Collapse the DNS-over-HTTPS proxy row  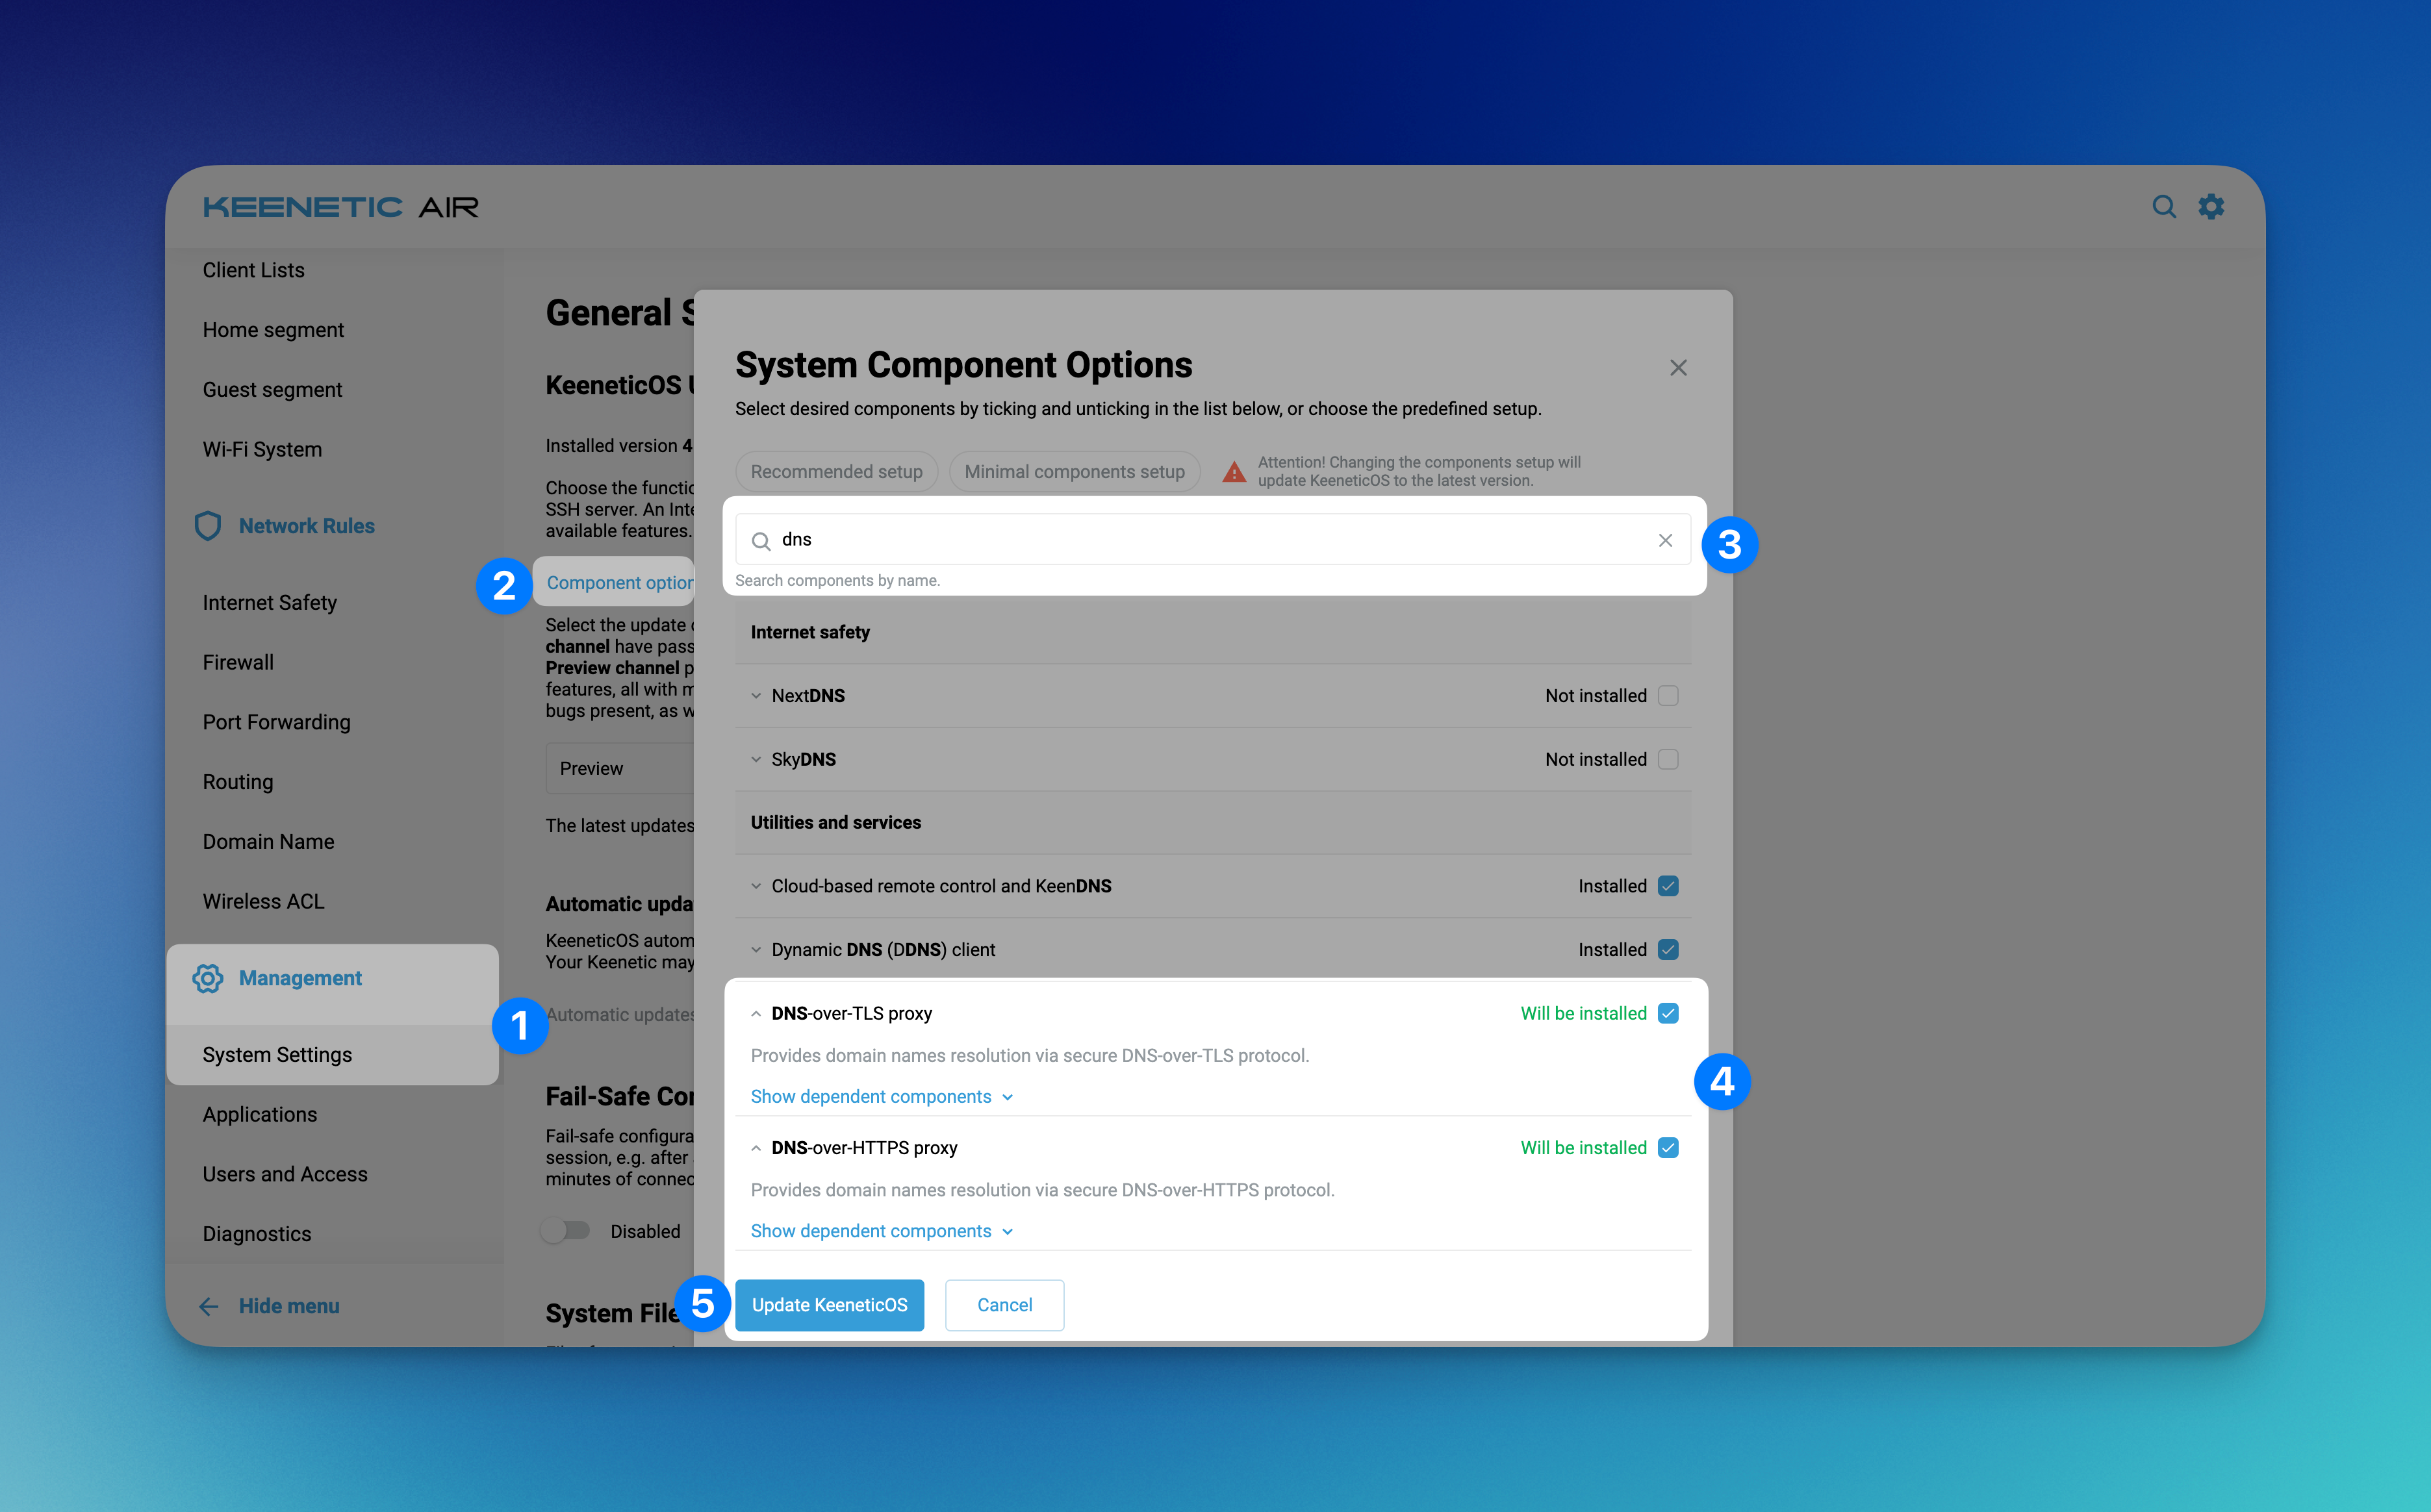[x=756, y=1148]
